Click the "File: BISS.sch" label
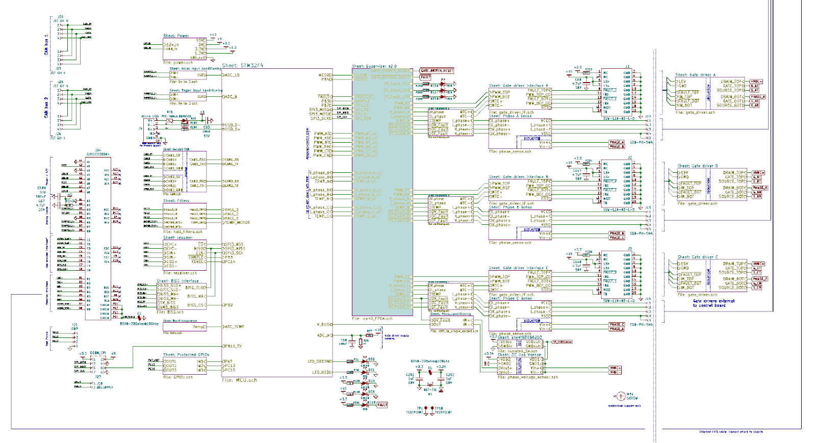The image size is (816, 443). tap(170, 312)
